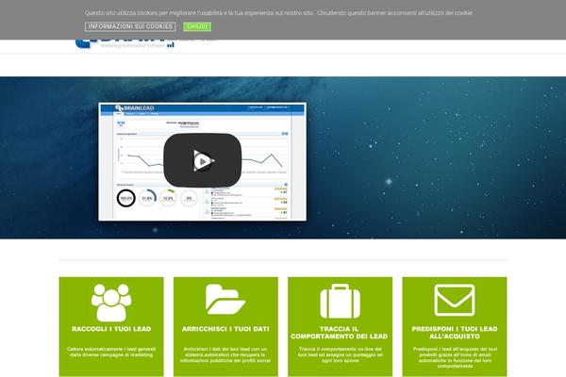Click the open folder icon

pyautogui.click(x=225, y=299)
